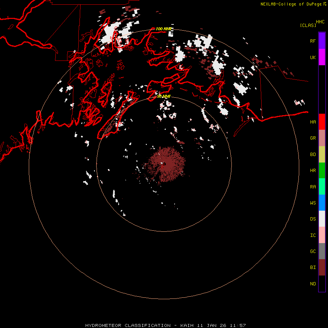This screenshot has height=328, width=328.
Task: Click the 'WS' legend label
Action: tap(313, 203)
